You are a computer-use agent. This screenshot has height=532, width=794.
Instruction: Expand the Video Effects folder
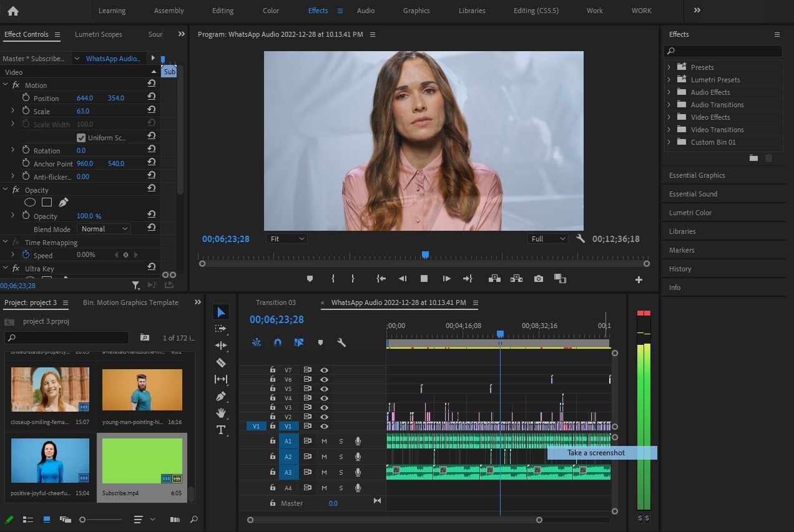click(x=670, y=117)
